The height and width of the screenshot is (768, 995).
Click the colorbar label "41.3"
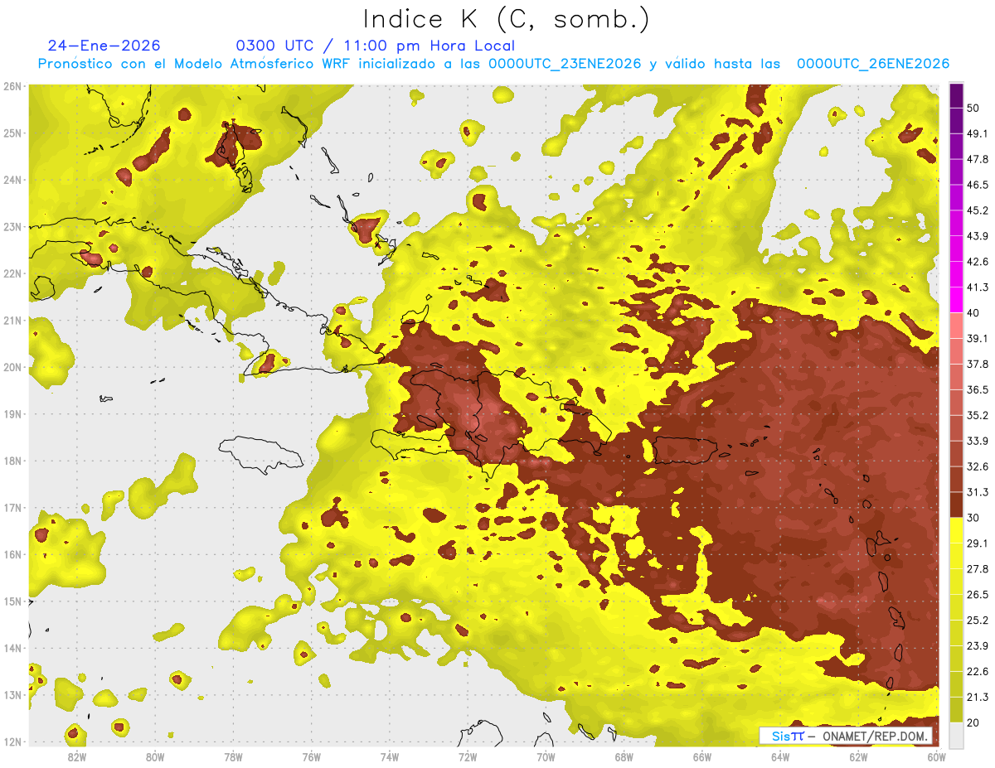pos(978,287)
